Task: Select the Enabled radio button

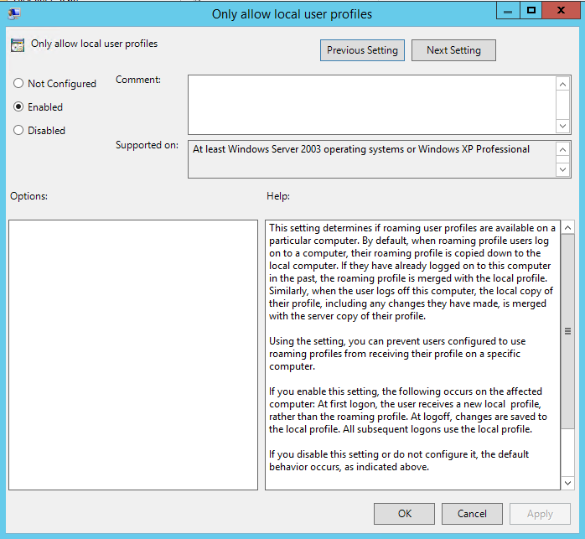Action: [x=18, y=106]
